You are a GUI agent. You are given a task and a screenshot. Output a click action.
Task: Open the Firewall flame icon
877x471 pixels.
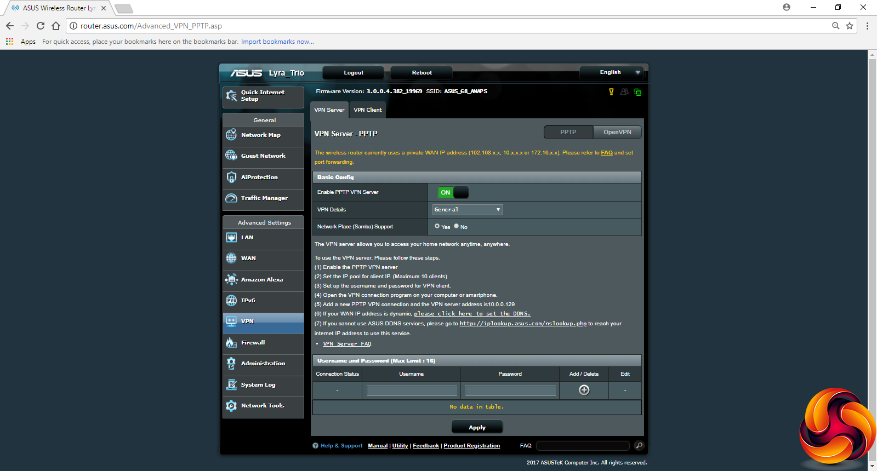click(231, 343)
